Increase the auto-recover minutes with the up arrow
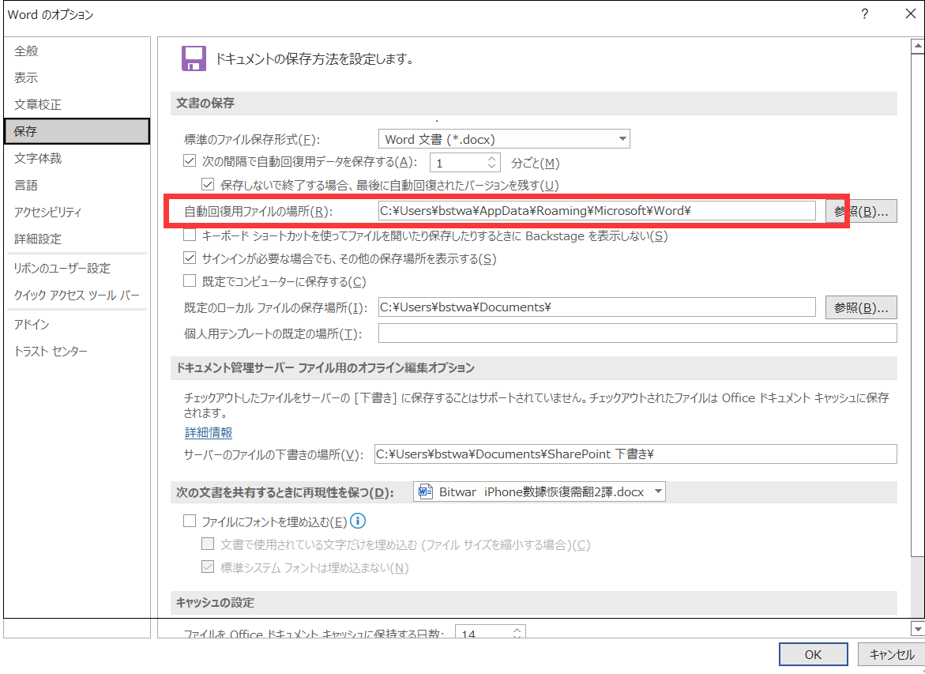Image resolution: width=925 pixels, height=674 pixels. tap(493, 158)
